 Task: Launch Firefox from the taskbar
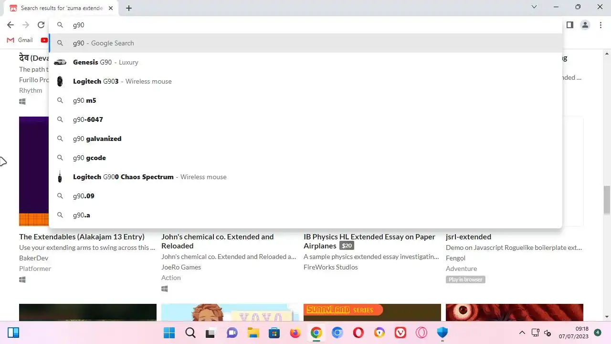[x=295, y=333]
